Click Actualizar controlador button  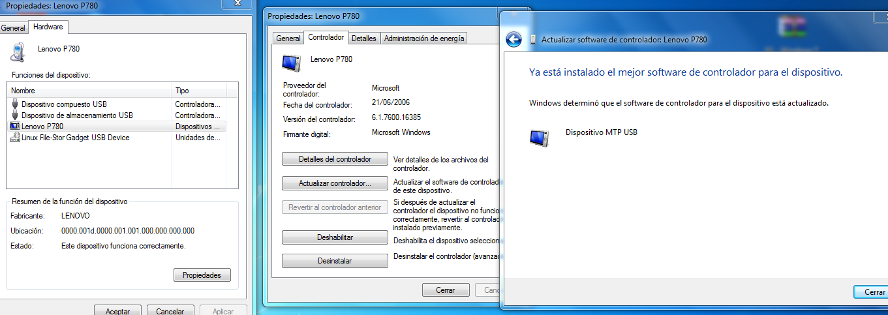335,183
